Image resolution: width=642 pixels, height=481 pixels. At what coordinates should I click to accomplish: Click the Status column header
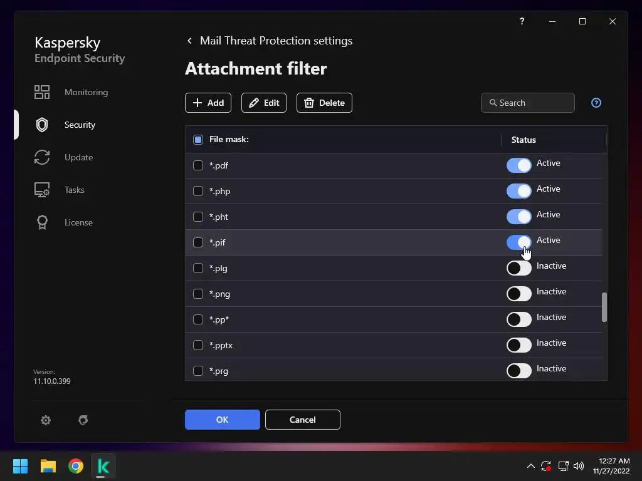tap(524, 140)
